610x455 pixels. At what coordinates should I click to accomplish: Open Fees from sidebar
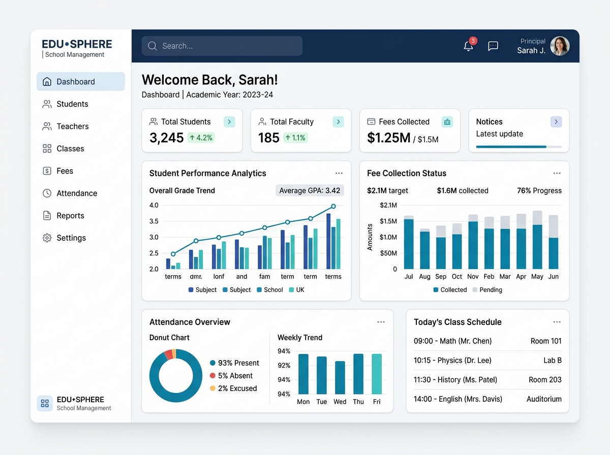click(81, 171)
